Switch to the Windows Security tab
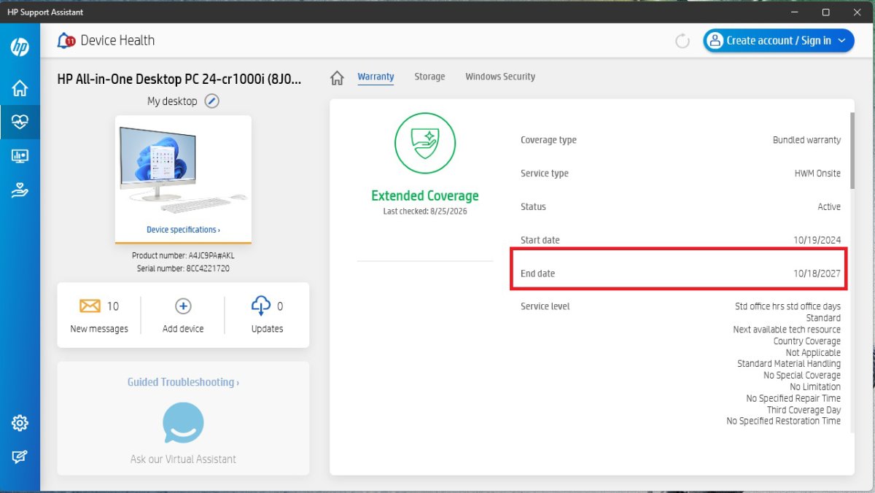This screenshot has height=493, width=875. (500, 77)
